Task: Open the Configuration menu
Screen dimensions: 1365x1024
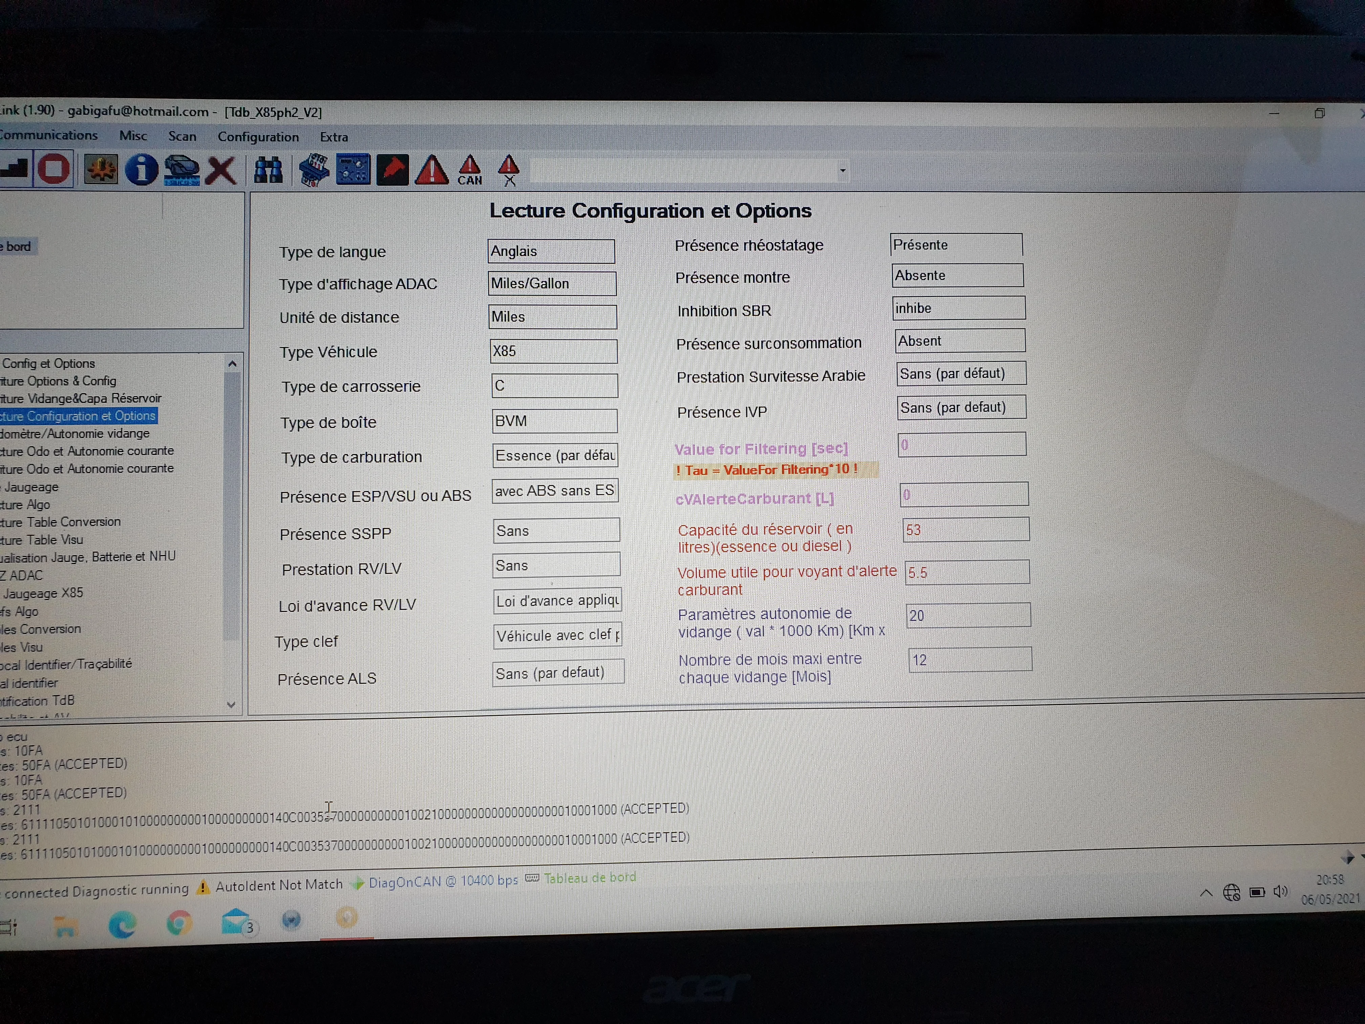Action: [x=258, y=137]
